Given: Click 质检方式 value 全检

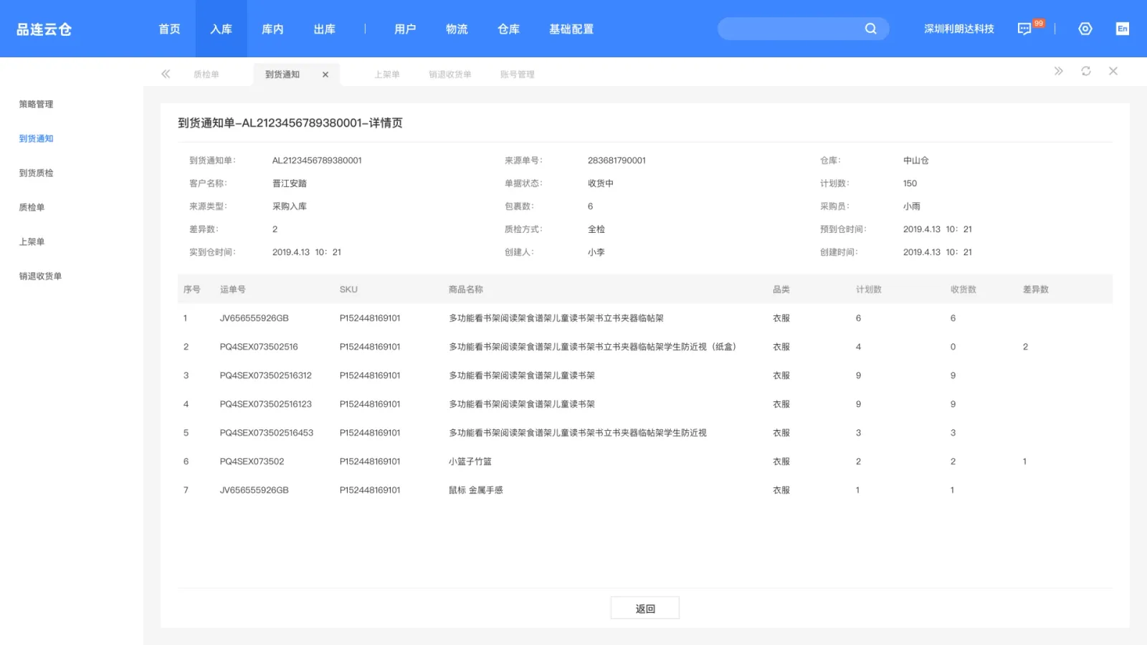Looking at the screenshot, I should click(x=596, y=229).
